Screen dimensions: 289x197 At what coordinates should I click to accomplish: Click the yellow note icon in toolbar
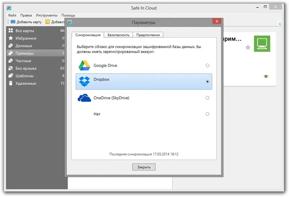coord(48,22)
